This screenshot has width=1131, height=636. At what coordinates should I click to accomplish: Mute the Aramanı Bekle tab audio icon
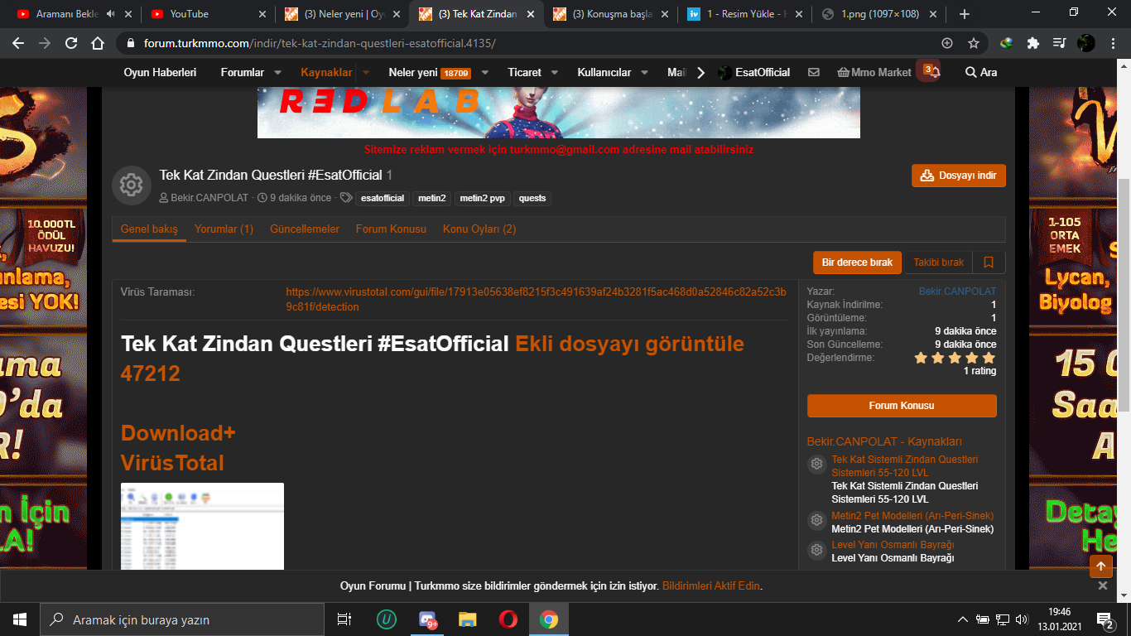112,14
